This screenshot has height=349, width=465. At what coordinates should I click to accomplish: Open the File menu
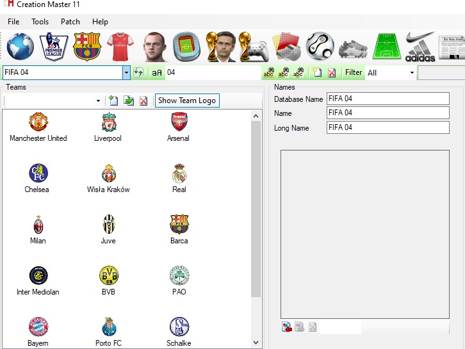13,22
